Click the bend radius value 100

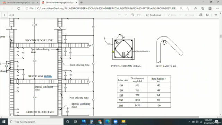point(159,105)
